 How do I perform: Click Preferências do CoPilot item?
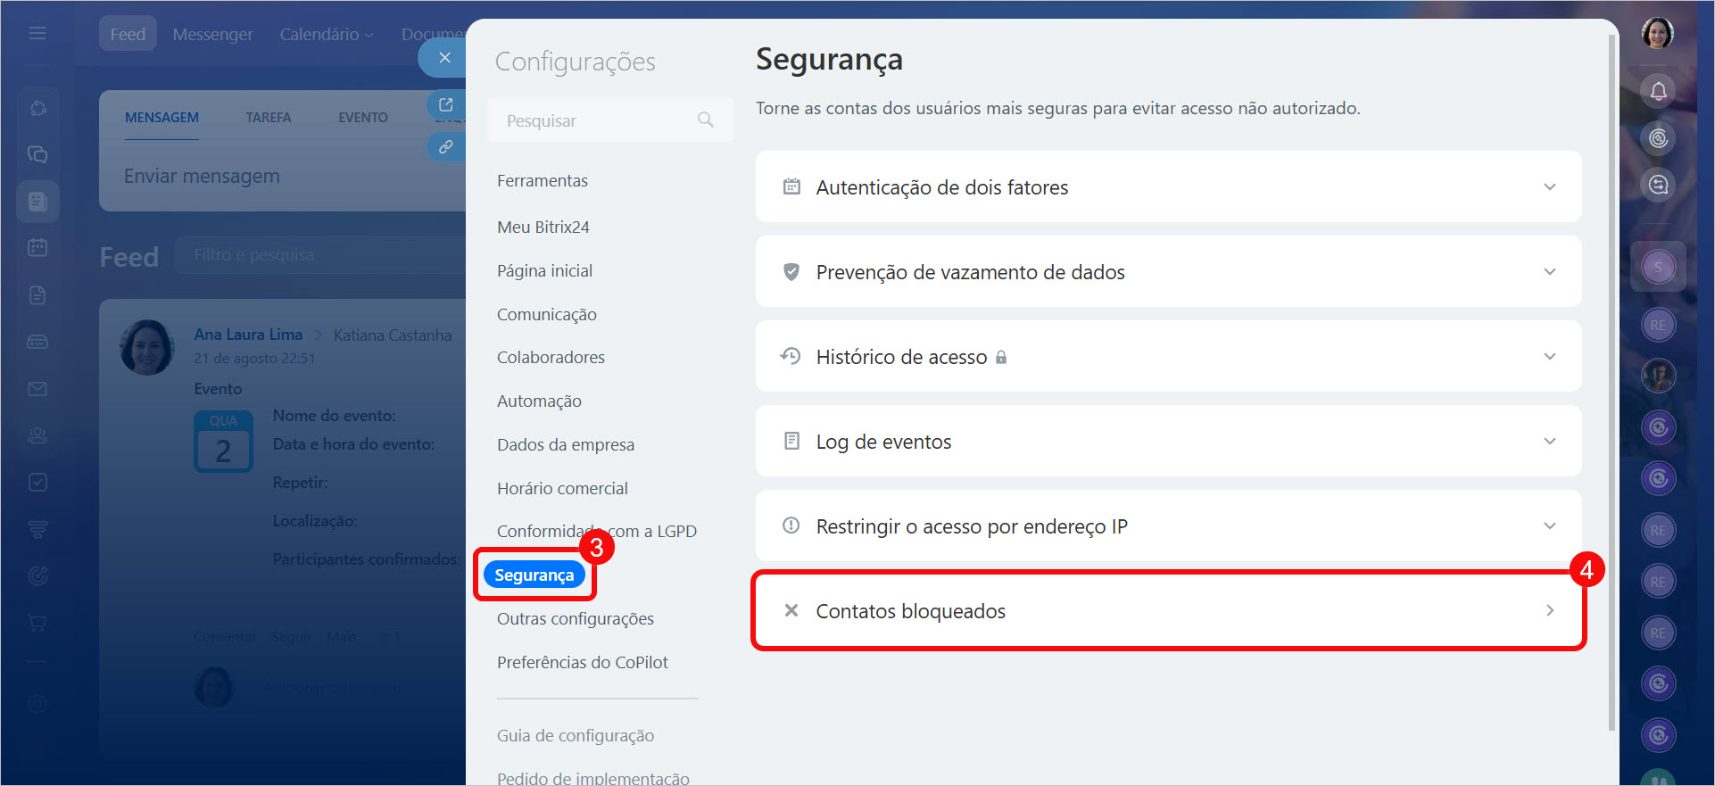tap(582, 663)
